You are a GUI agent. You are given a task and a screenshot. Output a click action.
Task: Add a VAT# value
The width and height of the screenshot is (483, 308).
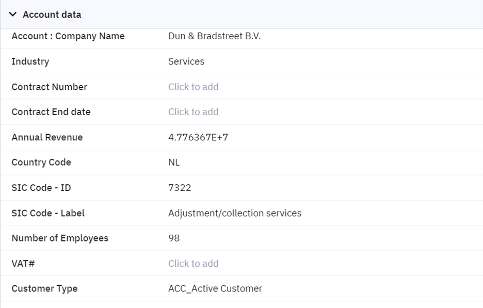point(193,264)
